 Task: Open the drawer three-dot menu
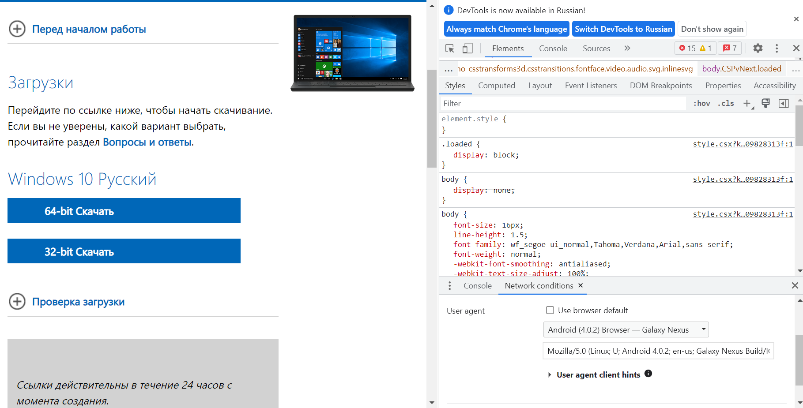[449, 286]
